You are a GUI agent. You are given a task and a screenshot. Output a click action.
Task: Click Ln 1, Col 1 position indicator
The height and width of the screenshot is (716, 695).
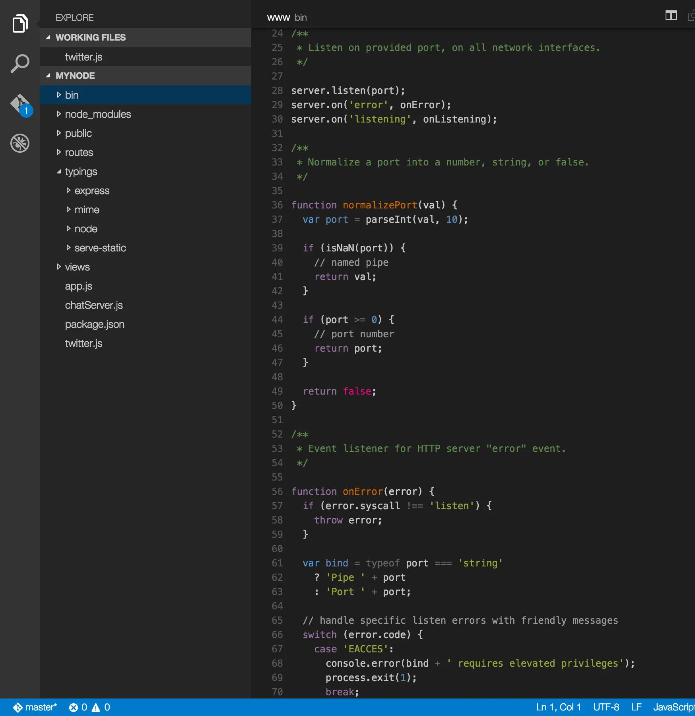coord(558,707)
